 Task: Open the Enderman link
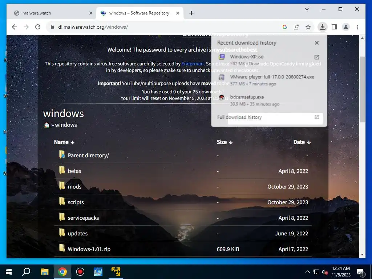tap(193, 64)
